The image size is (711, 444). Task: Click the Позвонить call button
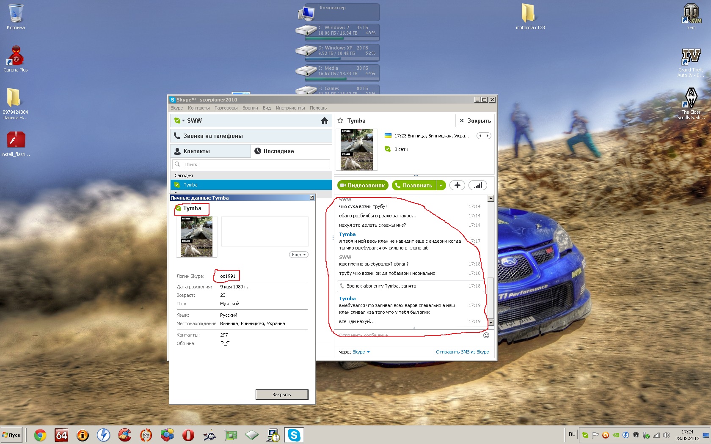(x=413, y=185)
